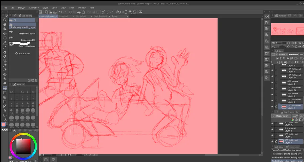Select the Move layer tool
304x162 pixels.
point(5,33)
